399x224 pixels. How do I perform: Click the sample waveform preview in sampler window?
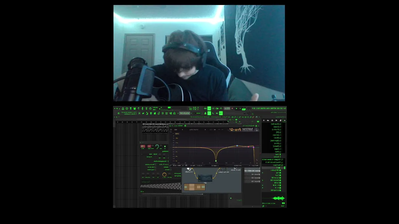point(161,186)
